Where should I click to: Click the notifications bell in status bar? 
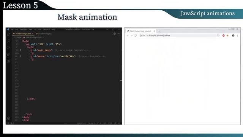(x=119, y=123)
